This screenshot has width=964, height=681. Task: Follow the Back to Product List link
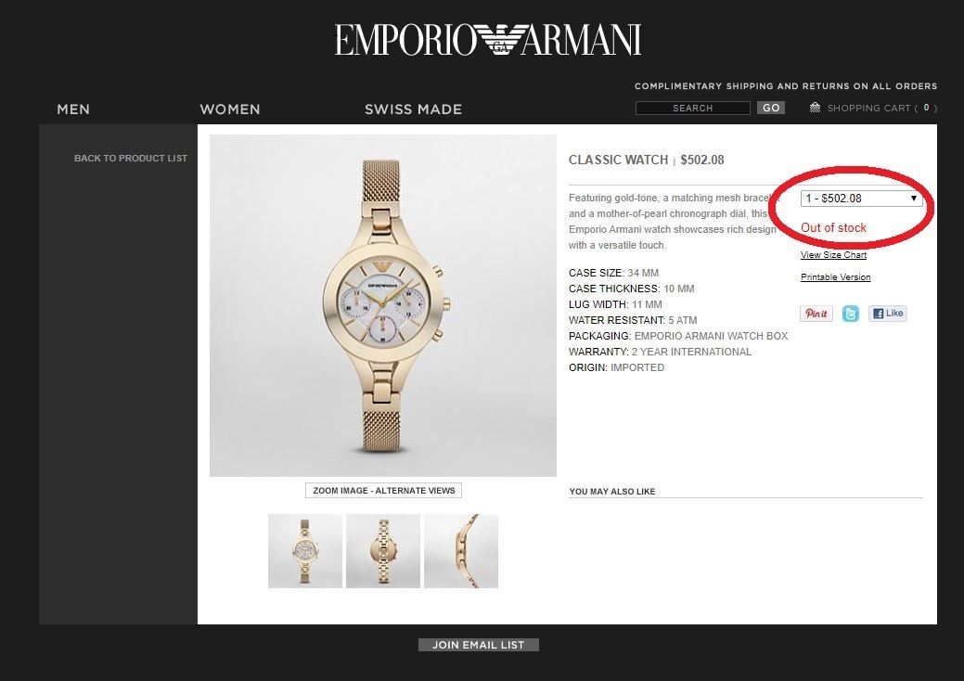tap(130, 158)
